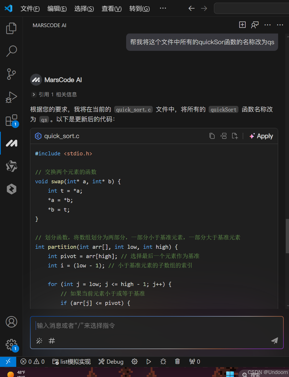Screen dimensions: 289x377
Task: Open the chat feedback icon
Action: click(255, 25)
